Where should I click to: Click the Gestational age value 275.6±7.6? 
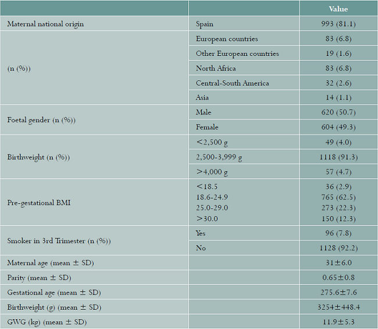pyautogui.click(x=338, y=292)
